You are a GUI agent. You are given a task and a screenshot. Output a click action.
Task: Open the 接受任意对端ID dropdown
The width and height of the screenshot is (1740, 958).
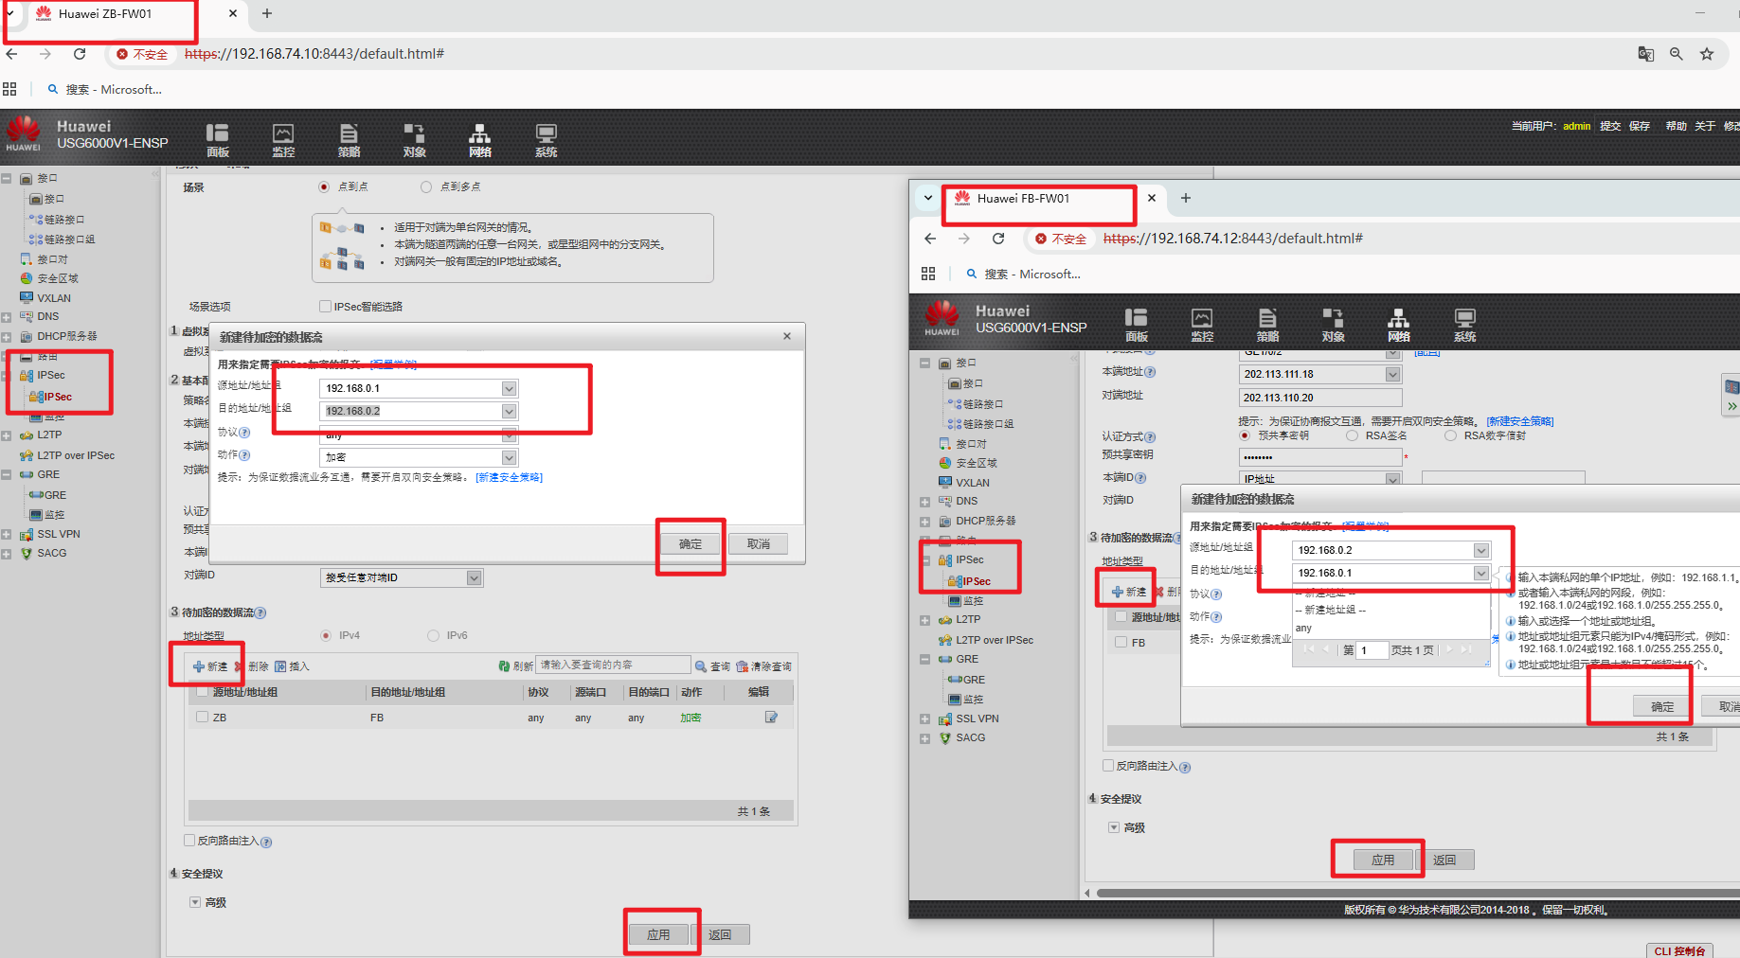pyautogui.click(x=474, y=578)
